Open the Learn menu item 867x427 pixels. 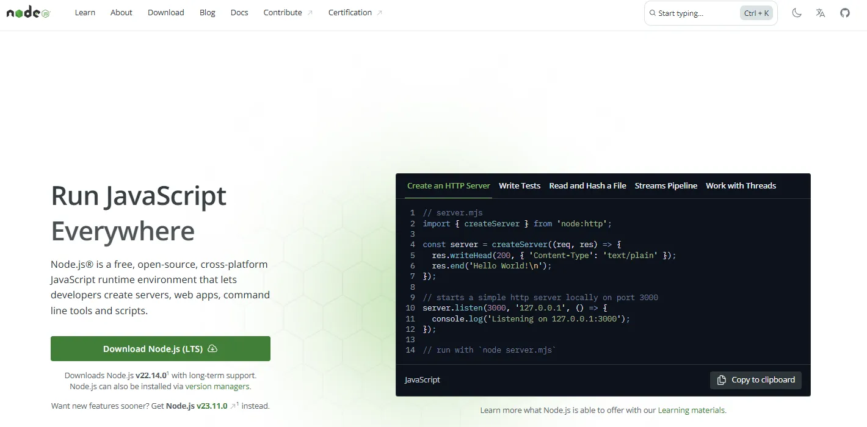pos(85,12)
